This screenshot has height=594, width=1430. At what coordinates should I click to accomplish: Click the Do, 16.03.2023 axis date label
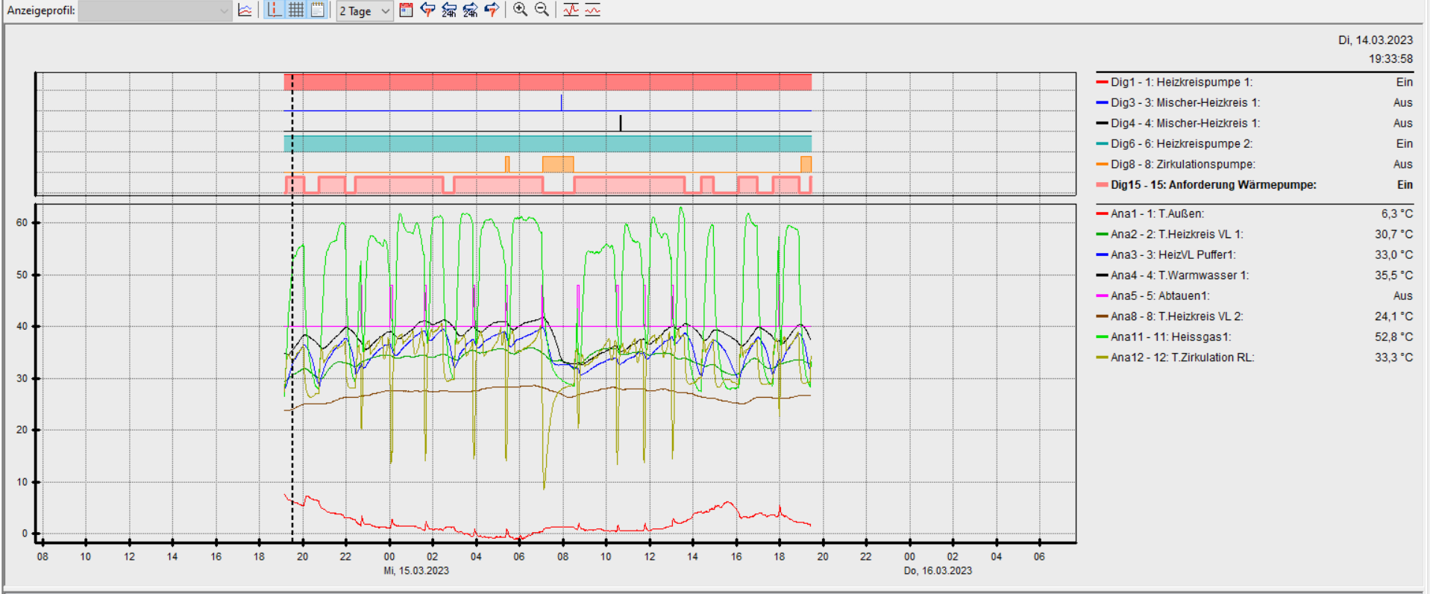click(938, 571)
